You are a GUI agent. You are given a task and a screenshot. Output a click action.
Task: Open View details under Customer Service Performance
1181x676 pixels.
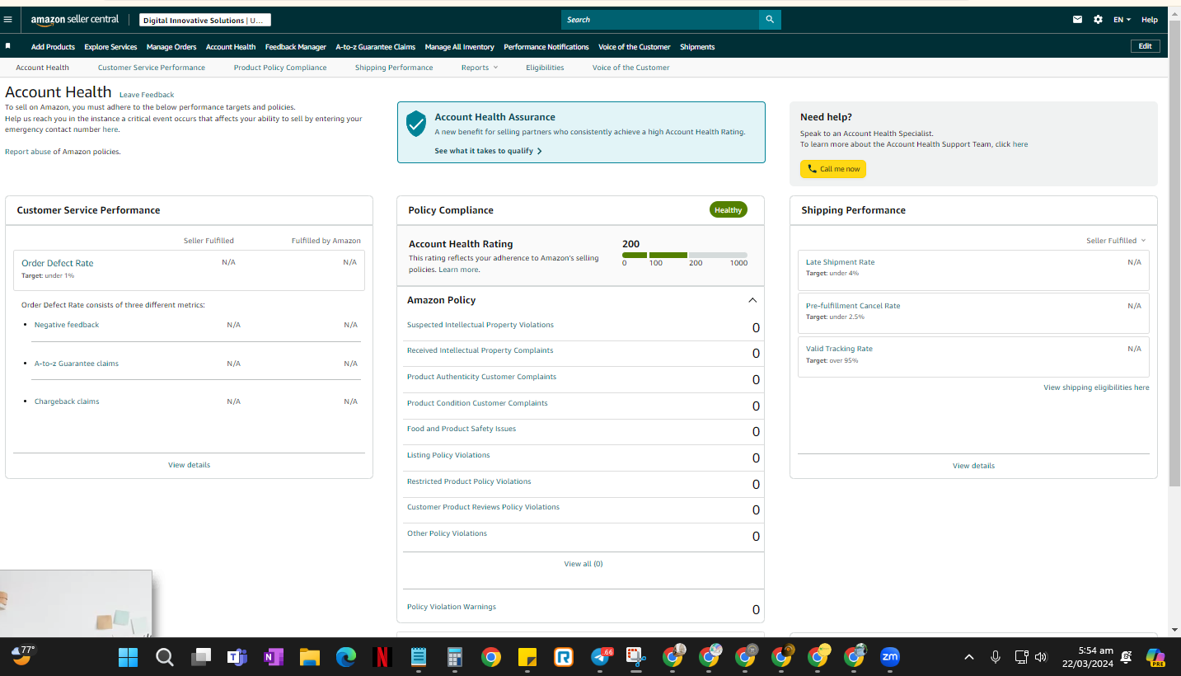point(190,465)
